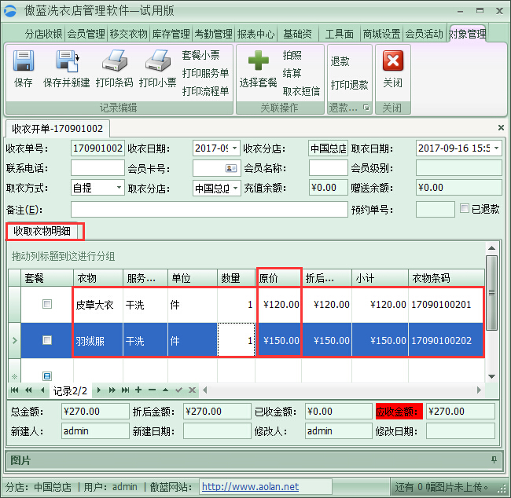Screen dimensions: 511x498
Task: Open the 库存管理 ribbon tab
Action: click(x=171, y=34)
